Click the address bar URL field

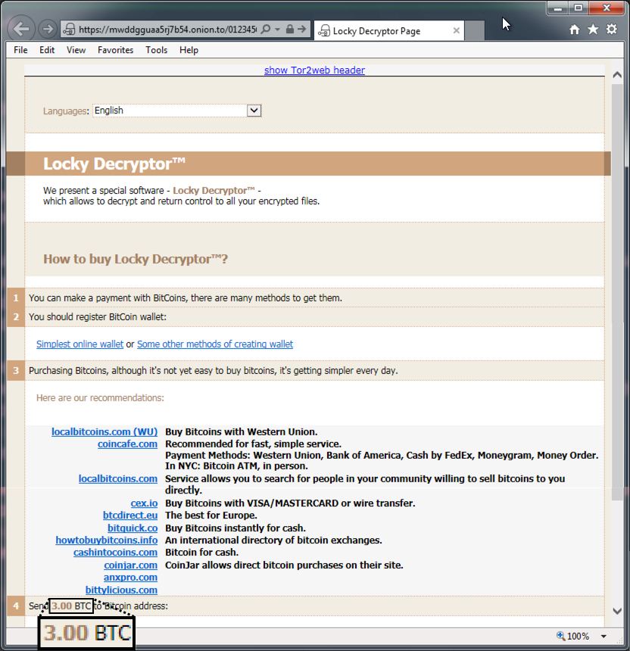(x=167, y=30)
